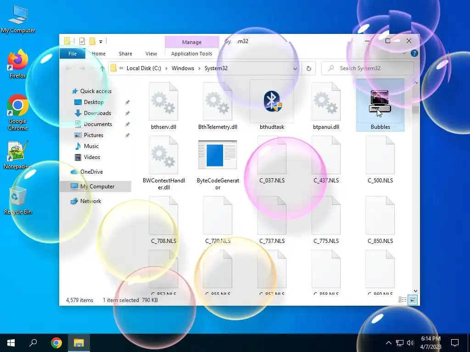Viewport: 470px width, 352px height.
Task: Open taskbar search magnifier
Action: coord(33,343)
